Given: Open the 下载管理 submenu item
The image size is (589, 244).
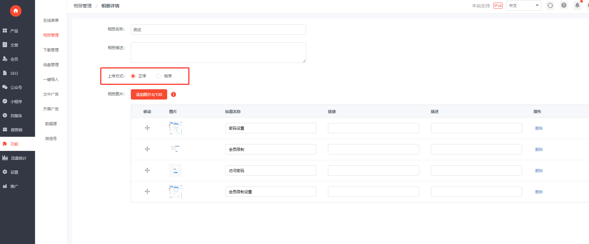Looking at the screenshot, I should tap(51, 50).
